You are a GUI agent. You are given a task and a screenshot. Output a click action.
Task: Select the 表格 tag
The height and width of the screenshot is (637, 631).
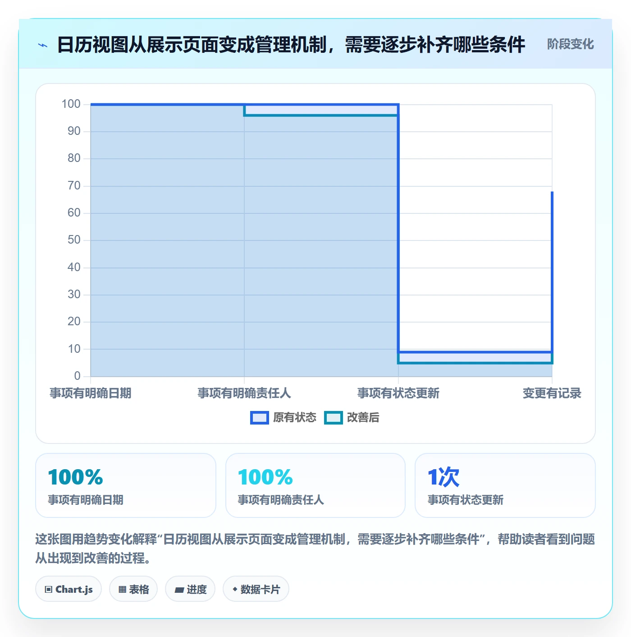[133, 589]
